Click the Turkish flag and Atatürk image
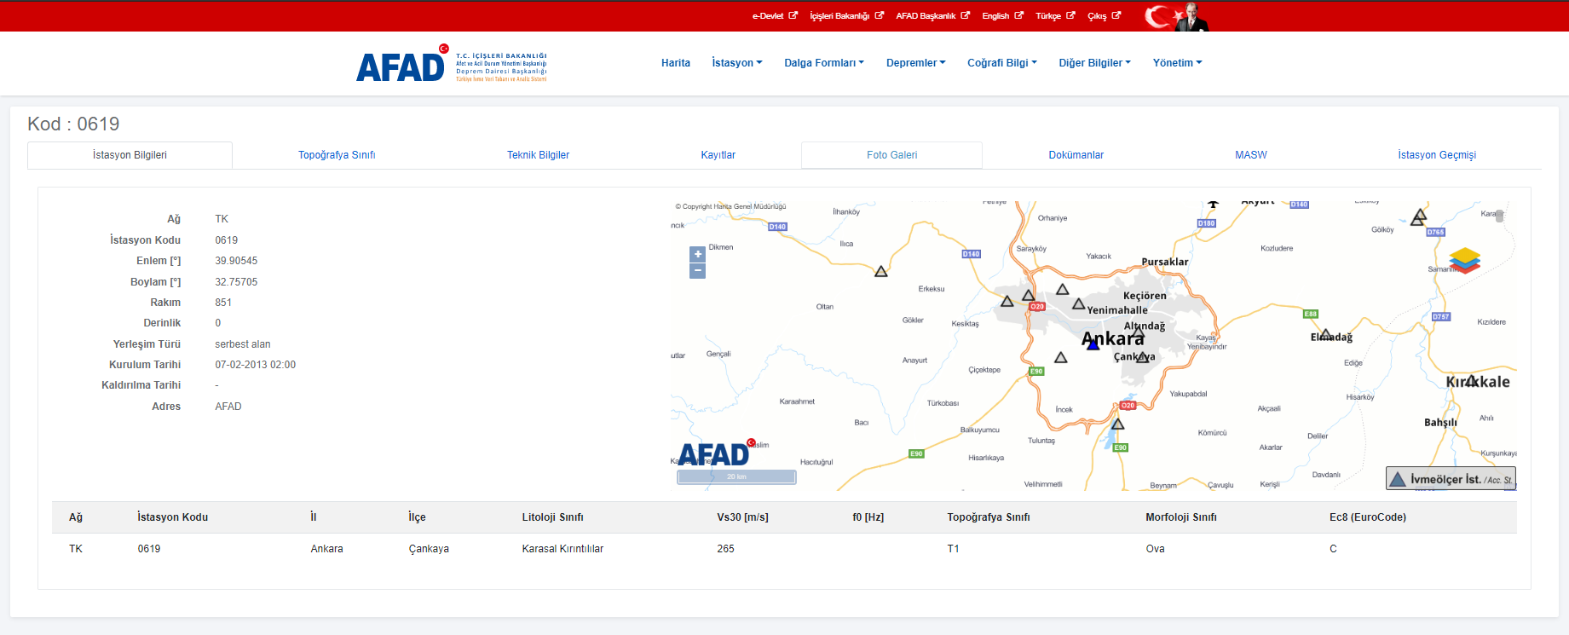Screen dimensions: 1569x635 1177,16
